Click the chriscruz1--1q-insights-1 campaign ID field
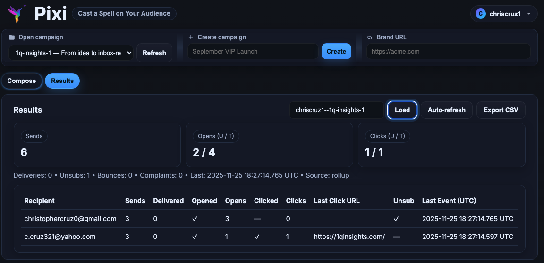The image size is (544, 263). 337,110
